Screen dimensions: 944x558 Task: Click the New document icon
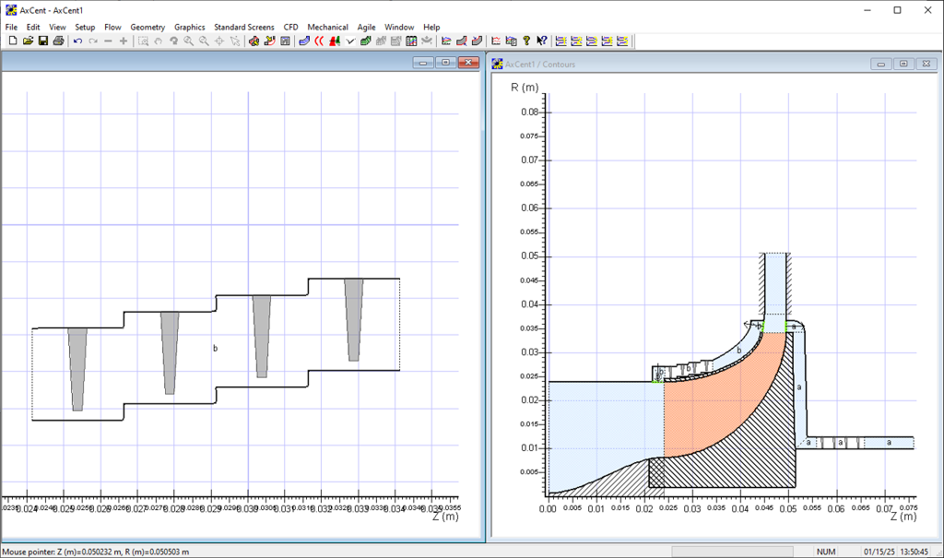click(13, 41)
